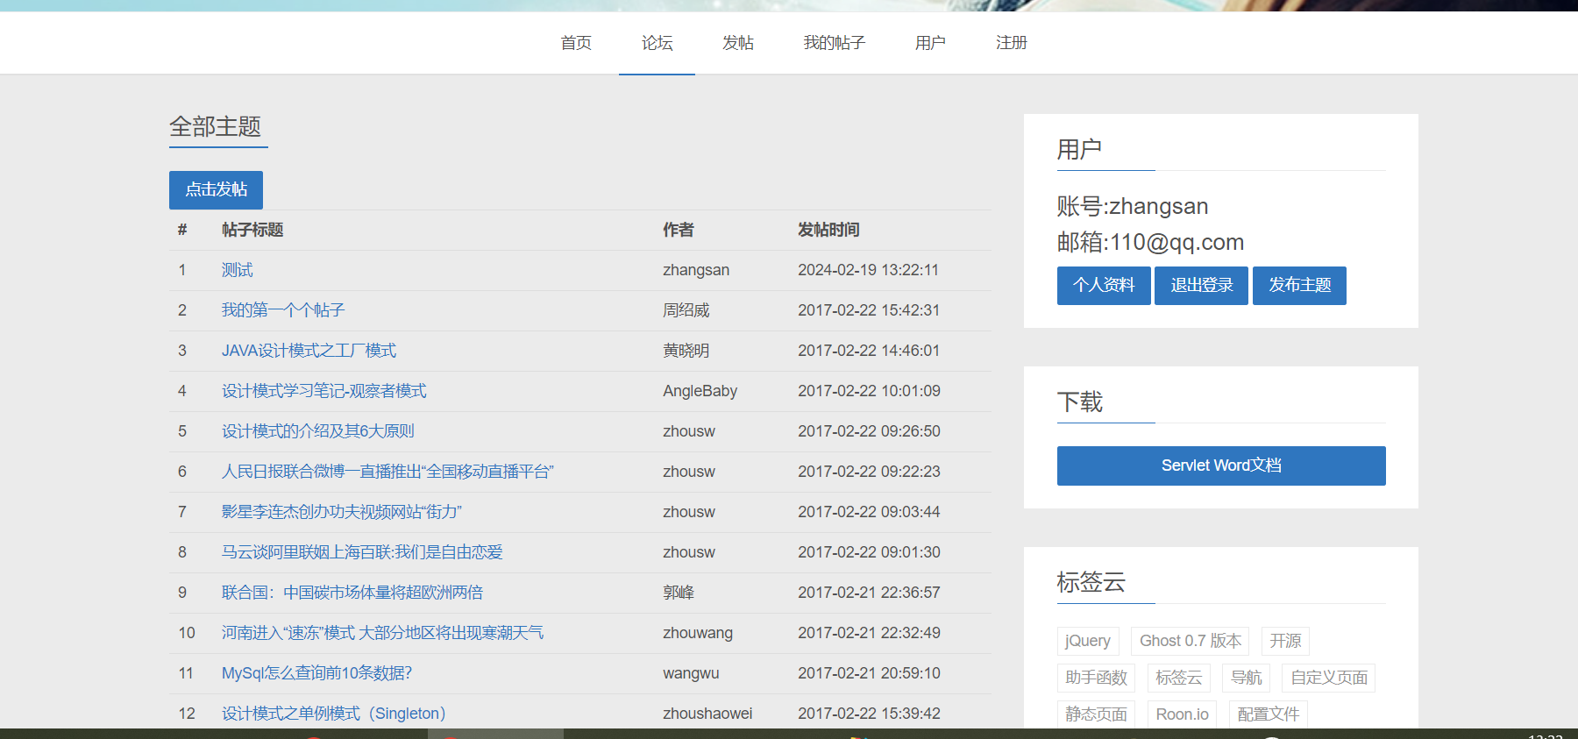Click the 标签云 section heading

1091,582
